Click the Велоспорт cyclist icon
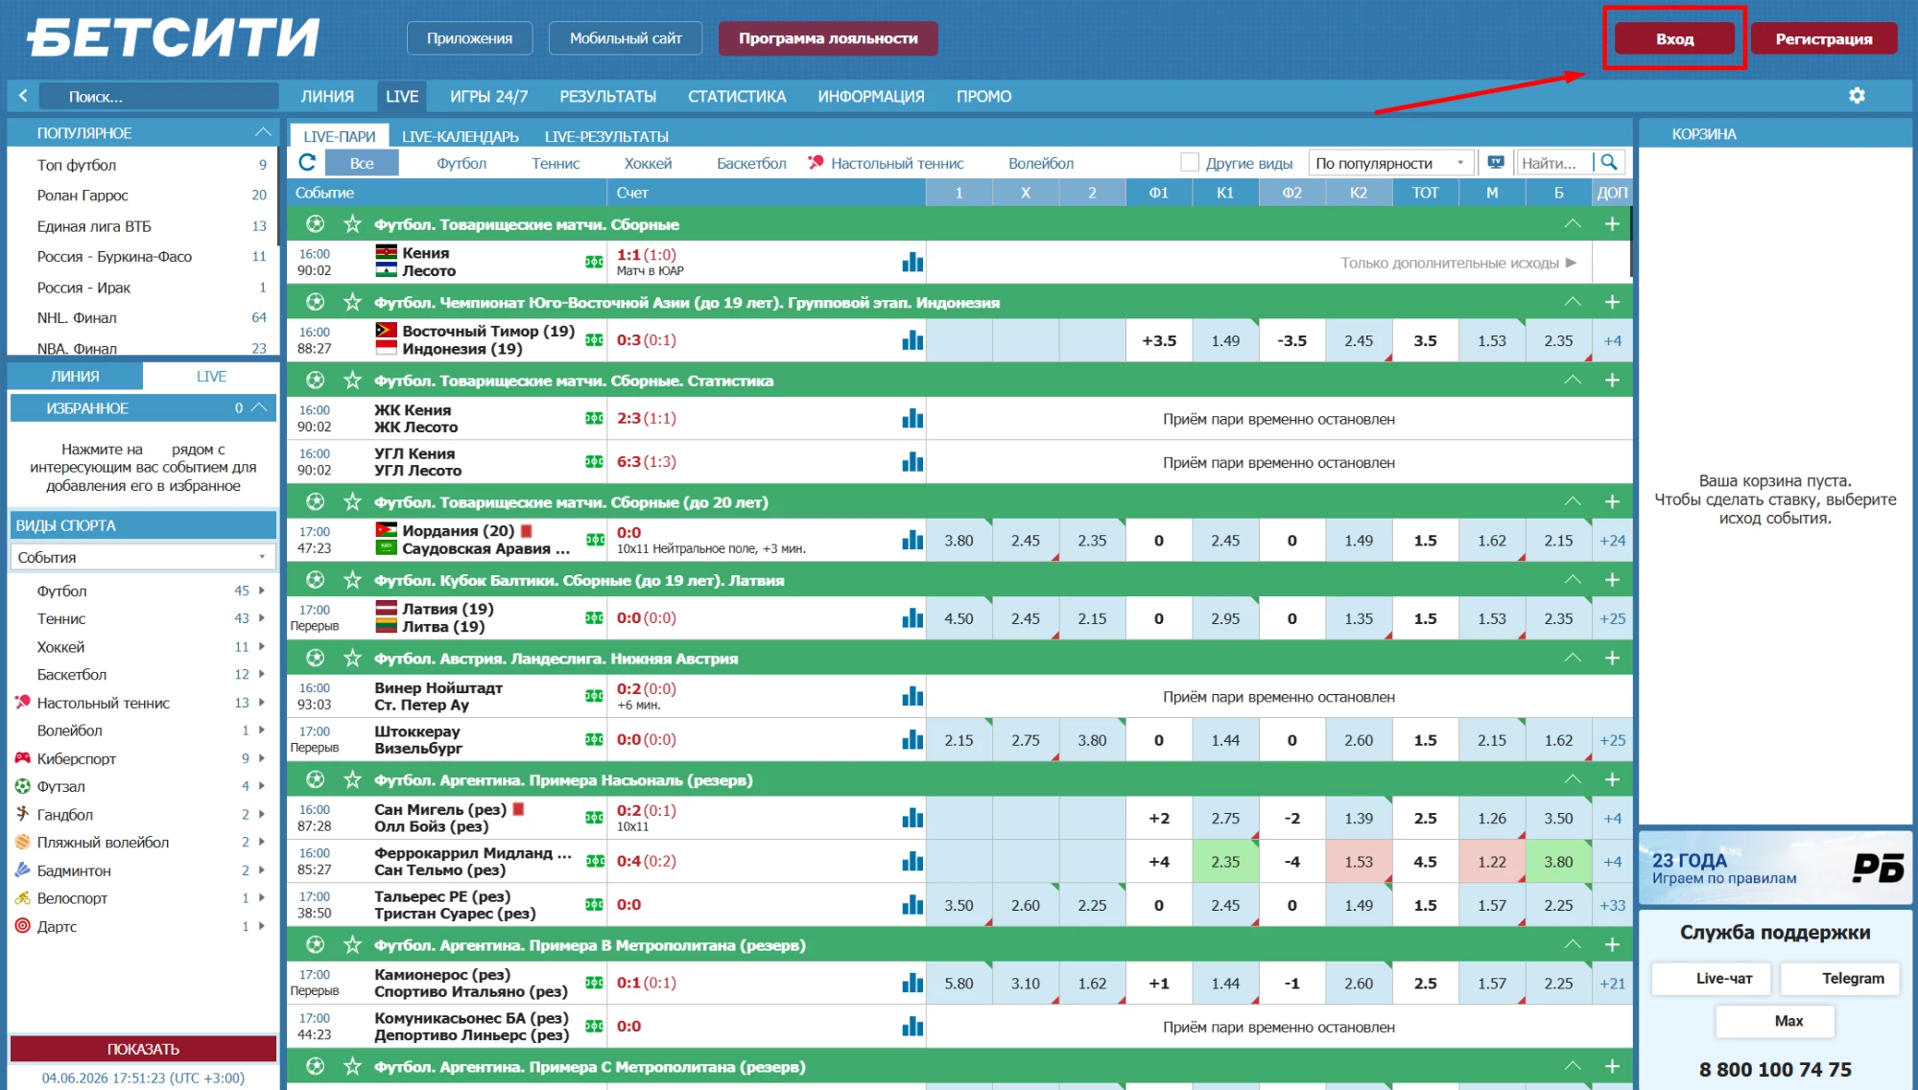Screen dimensions: 1918x1090 (x=23, y=898)
